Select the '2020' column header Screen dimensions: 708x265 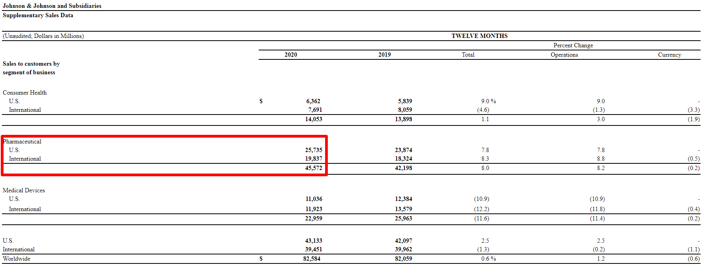coord(291,55)
